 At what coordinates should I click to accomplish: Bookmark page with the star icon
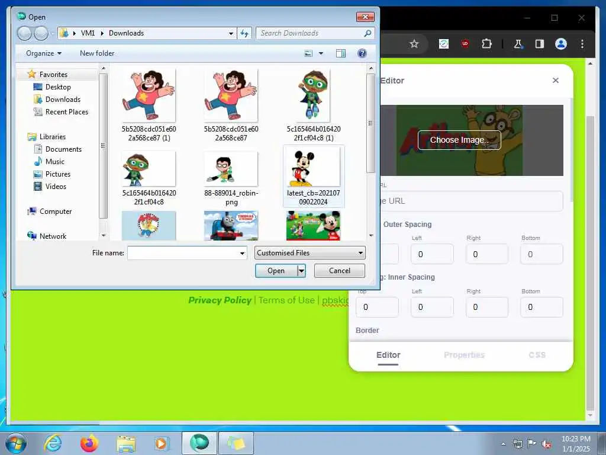click(x=414, y=44)
